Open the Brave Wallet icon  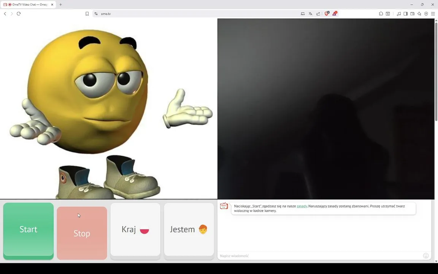(x=412, y=14)
